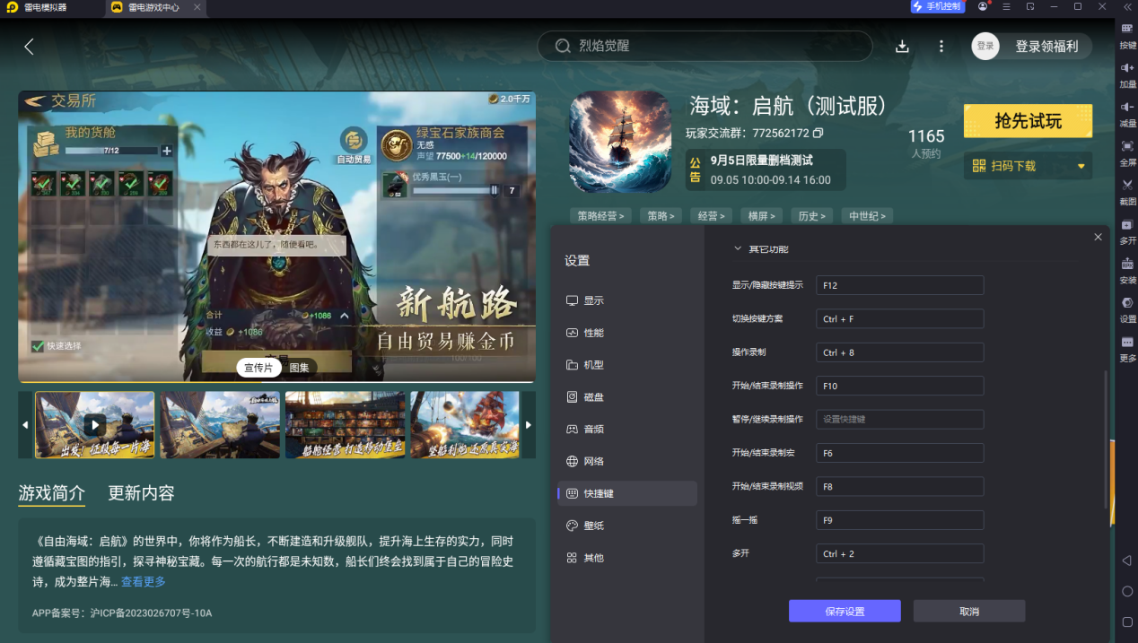Click the 横屏 tag
The height and width of the screenshot is (643, 1138).
coord(762,216)
